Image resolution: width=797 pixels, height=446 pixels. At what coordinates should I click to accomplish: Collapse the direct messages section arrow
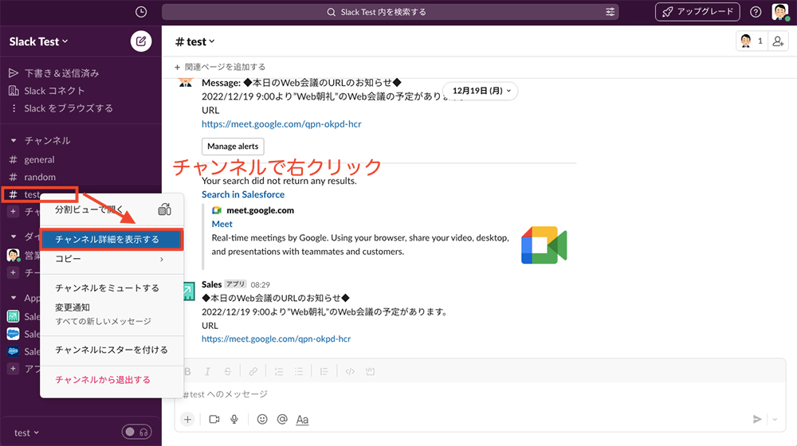point(14,237)
